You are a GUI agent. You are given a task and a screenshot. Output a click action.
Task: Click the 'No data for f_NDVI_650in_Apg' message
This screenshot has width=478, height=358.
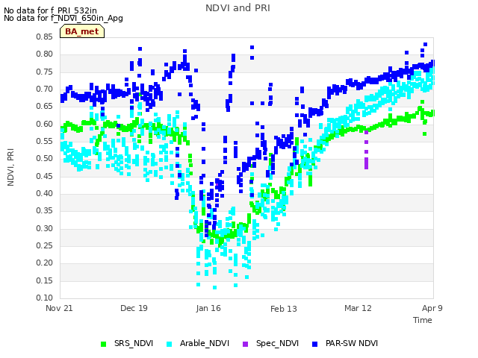[63, 18]
